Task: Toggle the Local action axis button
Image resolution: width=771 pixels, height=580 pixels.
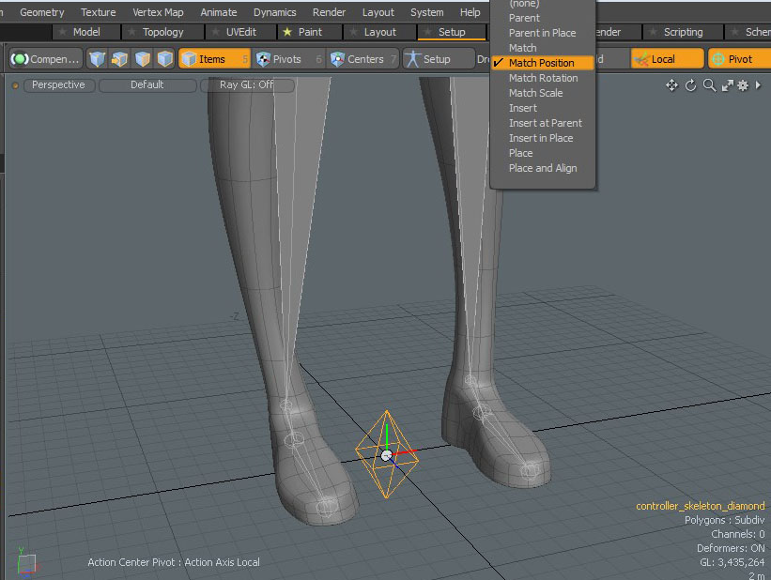Action: [668, 59]
